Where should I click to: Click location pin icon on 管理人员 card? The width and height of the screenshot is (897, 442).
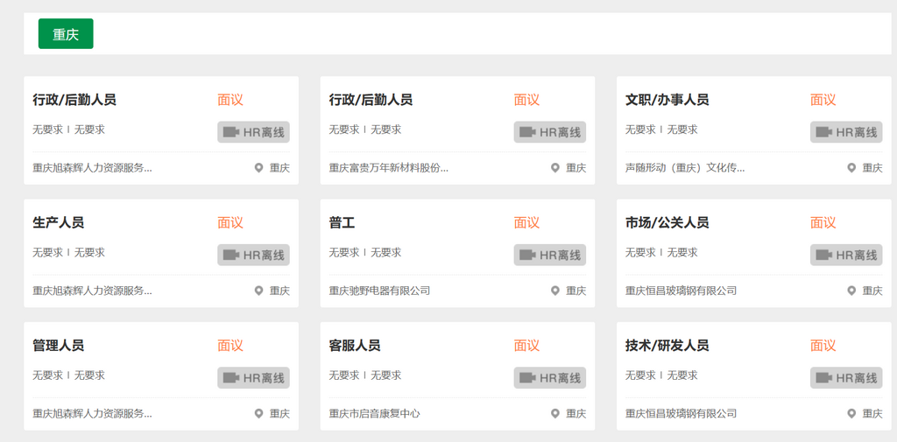[258, 413]
